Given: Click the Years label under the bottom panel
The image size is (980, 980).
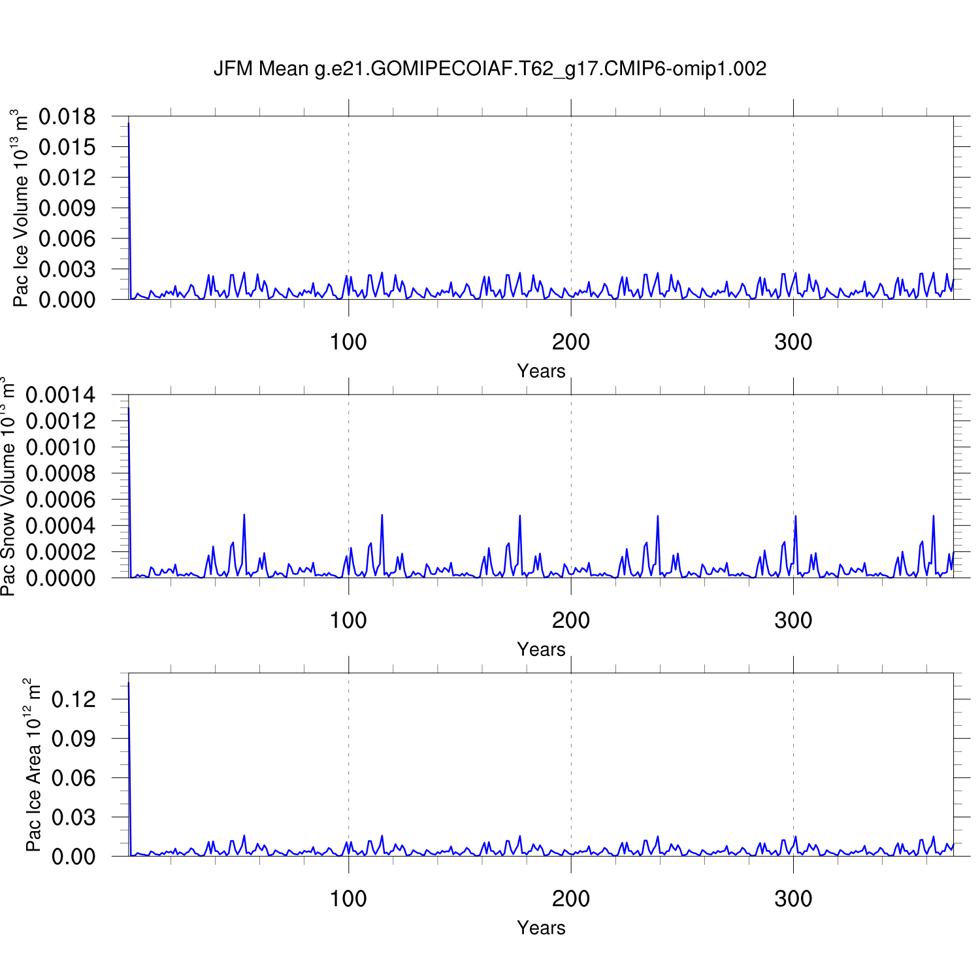Looking at the screenshot, I should coord(541,928).
